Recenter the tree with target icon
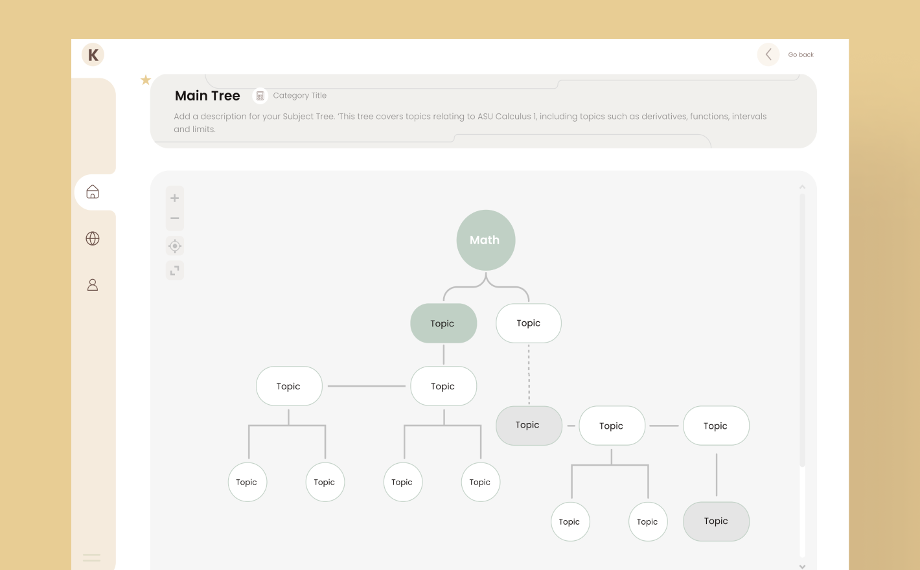Image resolution: width=920 pixels, height=570 pixels. click(175, 246)
